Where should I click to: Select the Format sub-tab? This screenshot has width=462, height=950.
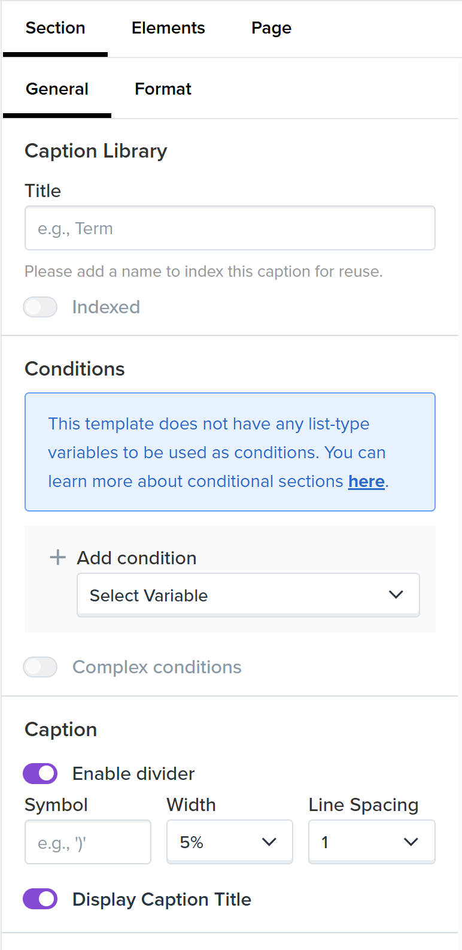tap(163, 89)
